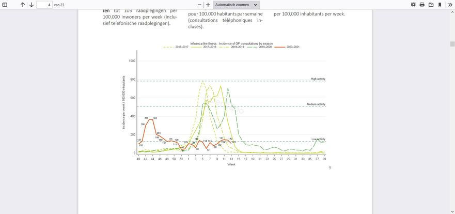Download or save the PDF file
The width and height of the screenshot is (455, 214).
coord(431,5)
